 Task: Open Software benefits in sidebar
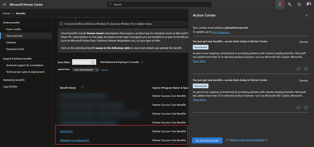(x=11, y=43)
